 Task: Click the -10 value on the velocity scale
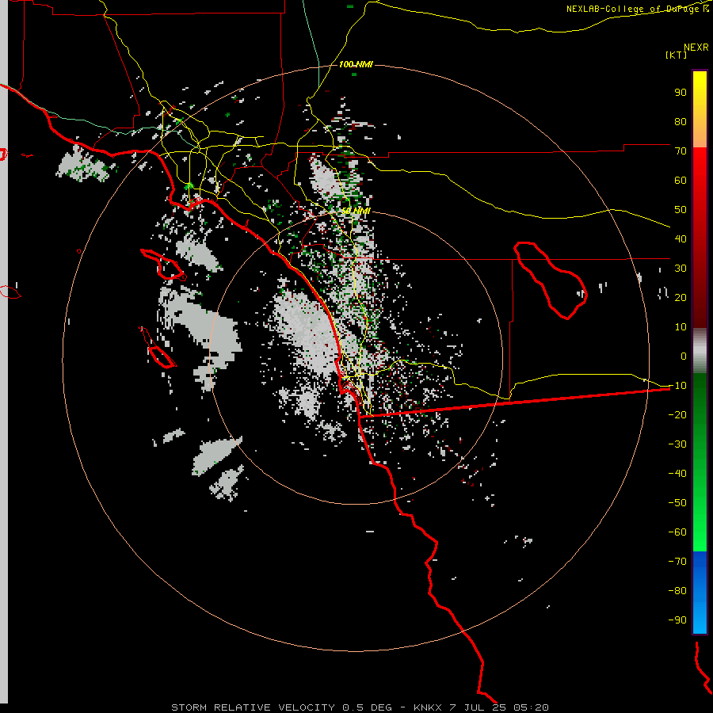point(677,386)
